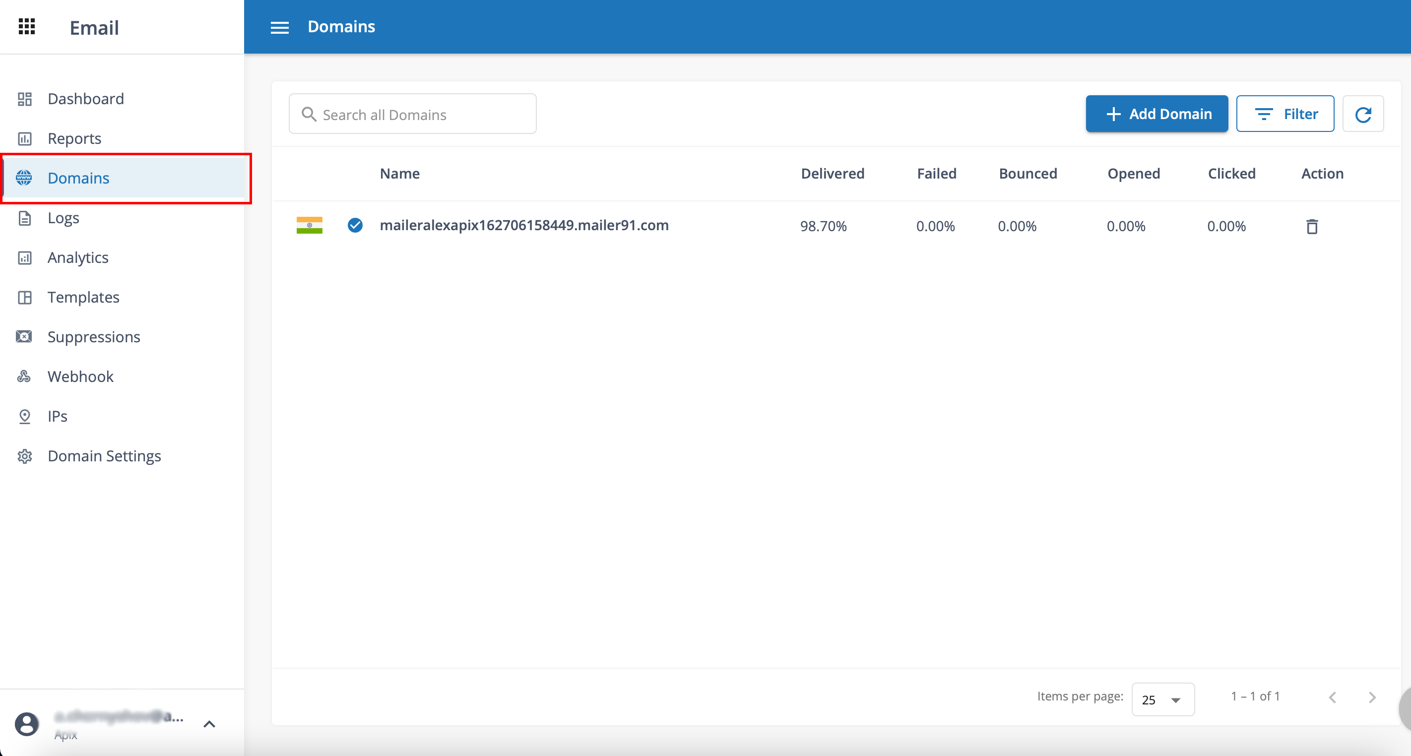Viewport: 1411px width, 756px height.
Task: Click the Reports sidebar icon
Action: pyautogui.click(x=25, y=138)
